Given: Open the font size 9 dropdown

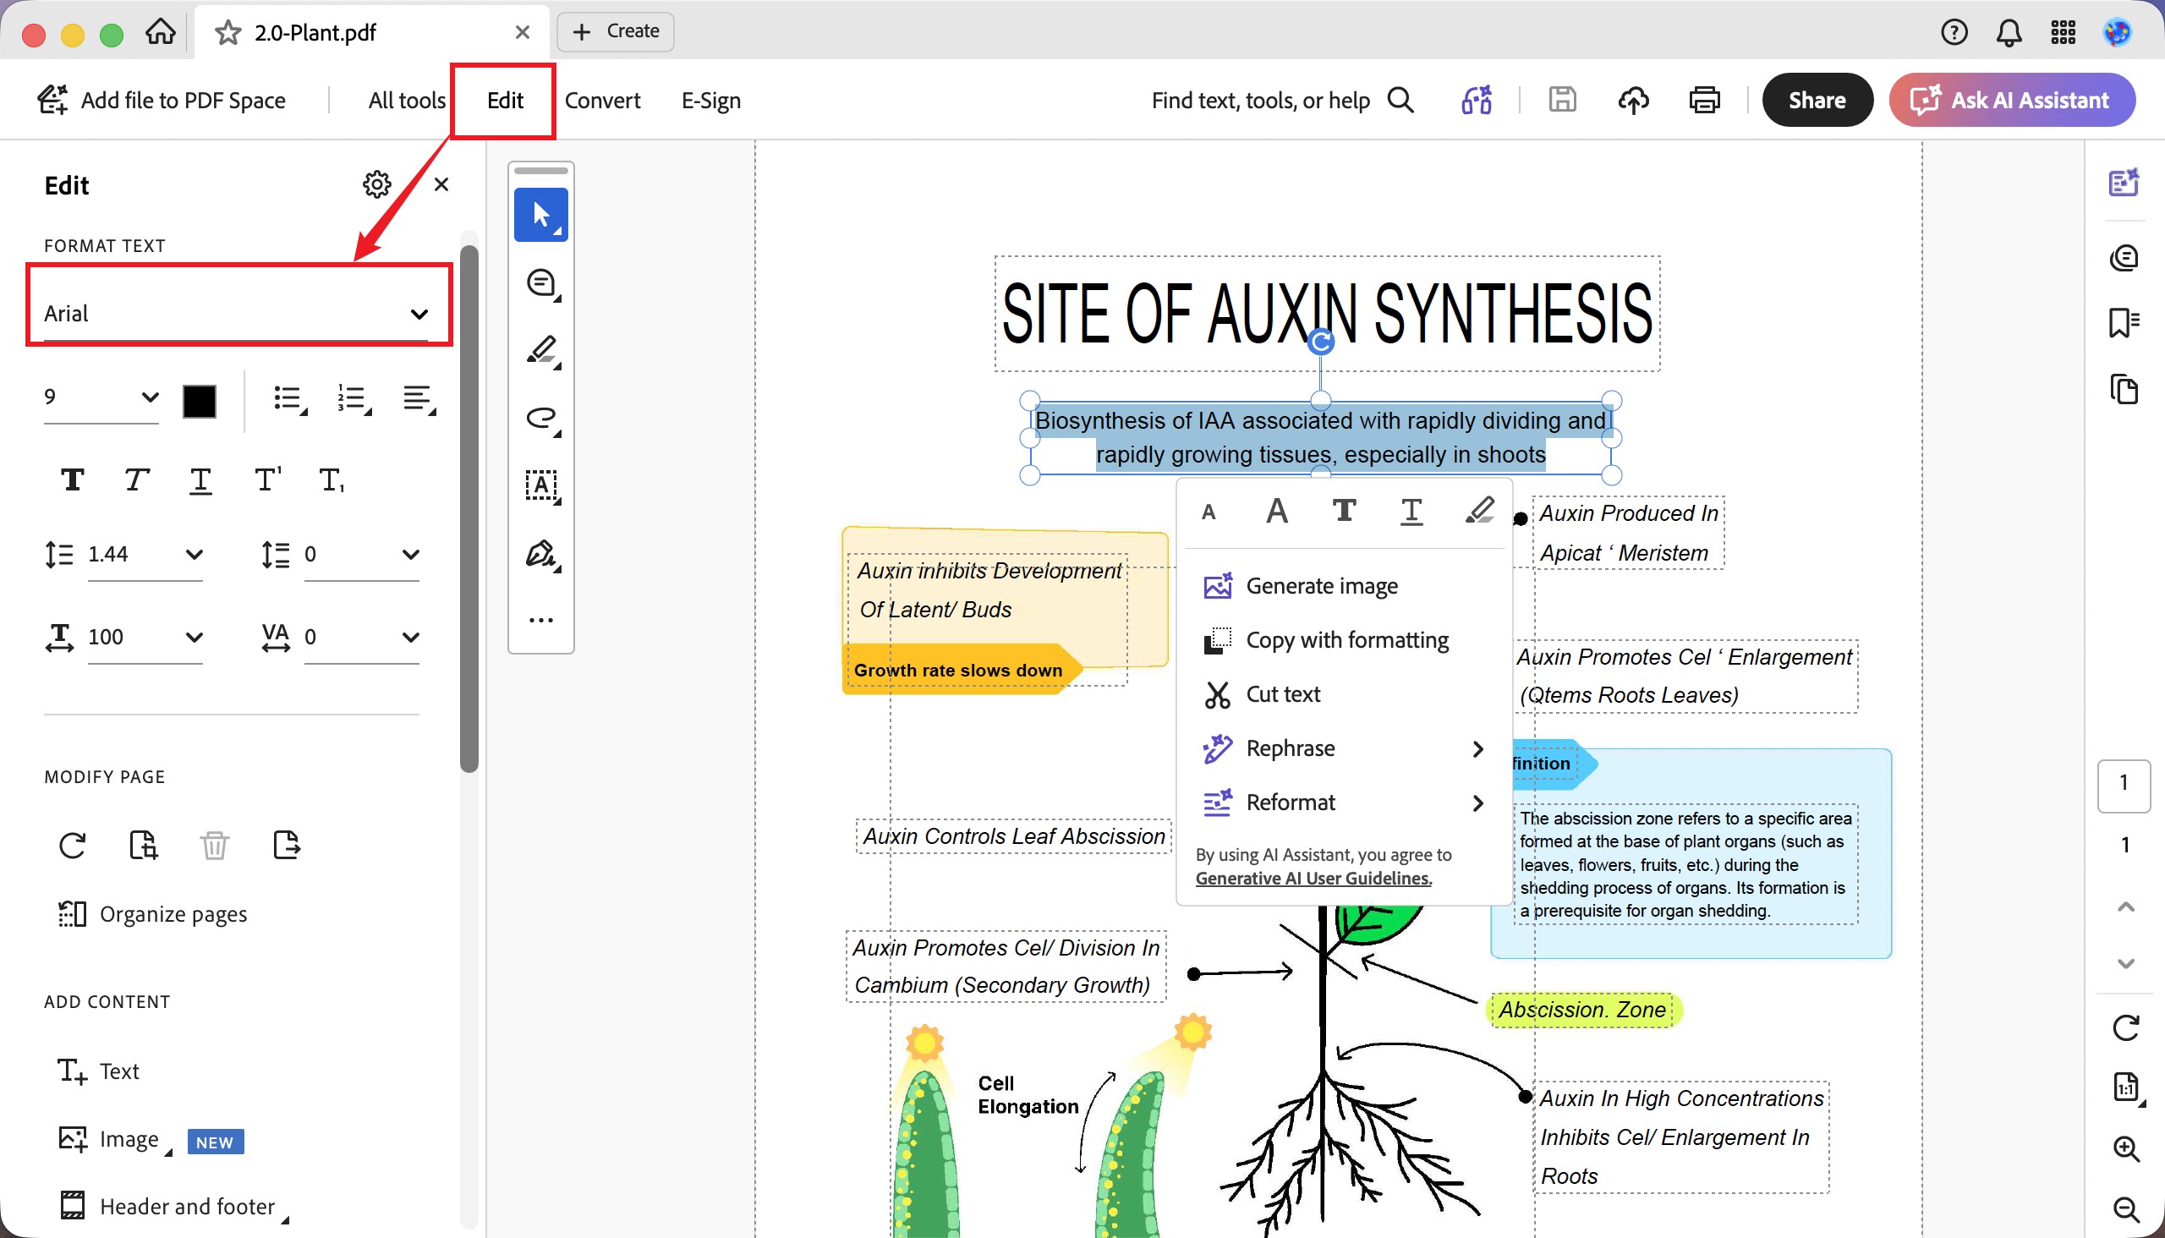Looking at the screenshot, I should [x=101, y=397].
